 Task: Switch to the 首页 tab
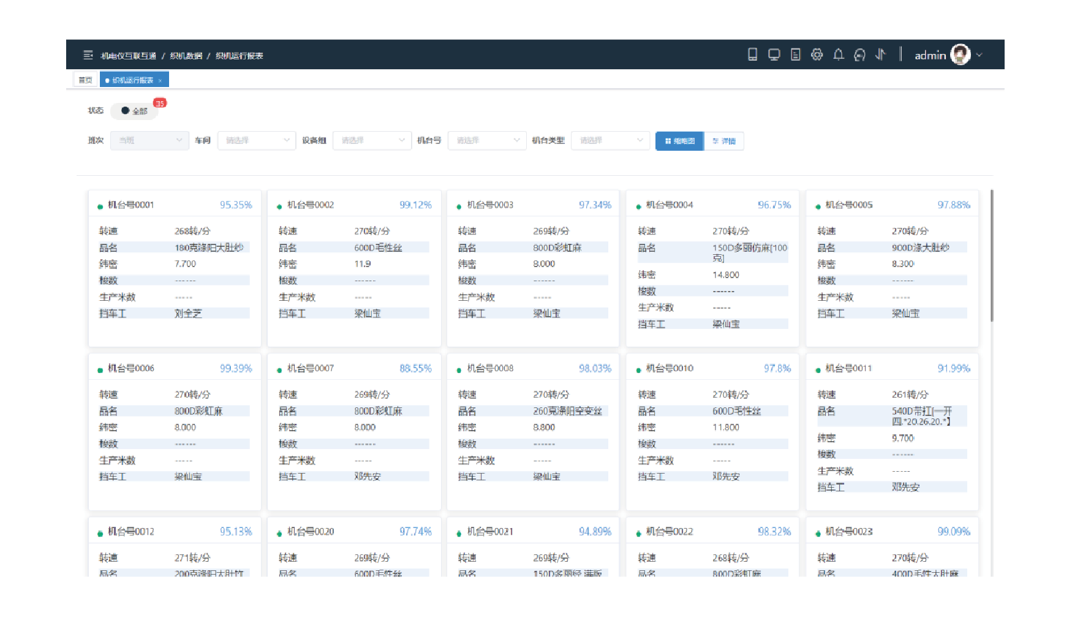pos(85,80)
